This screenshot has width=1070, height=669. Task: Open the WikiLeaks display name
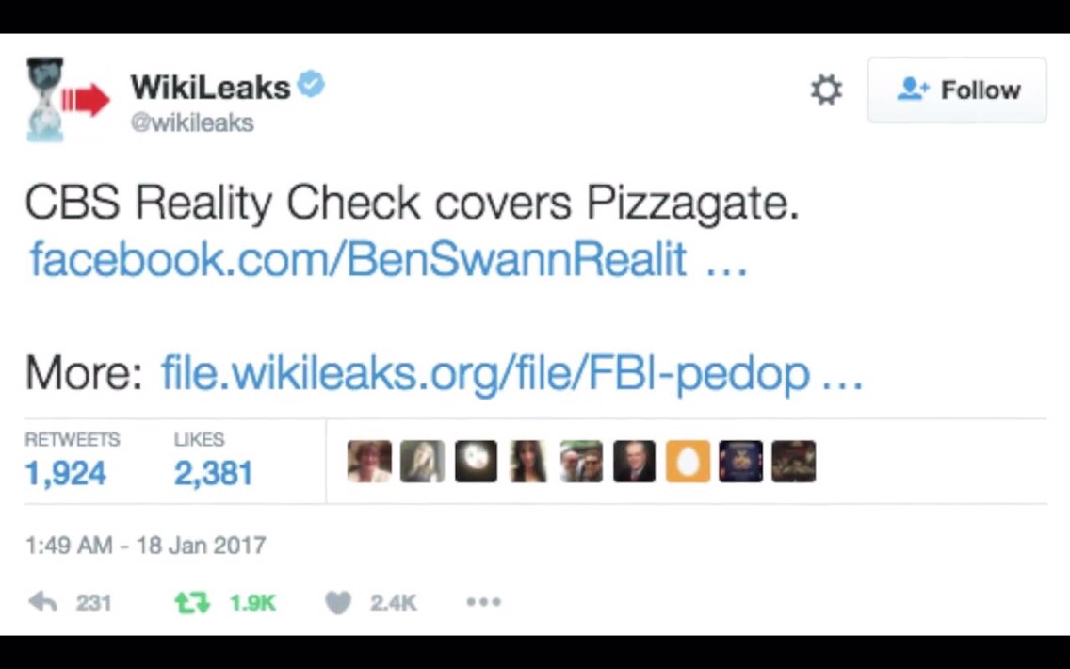click(x=210, y=88)
